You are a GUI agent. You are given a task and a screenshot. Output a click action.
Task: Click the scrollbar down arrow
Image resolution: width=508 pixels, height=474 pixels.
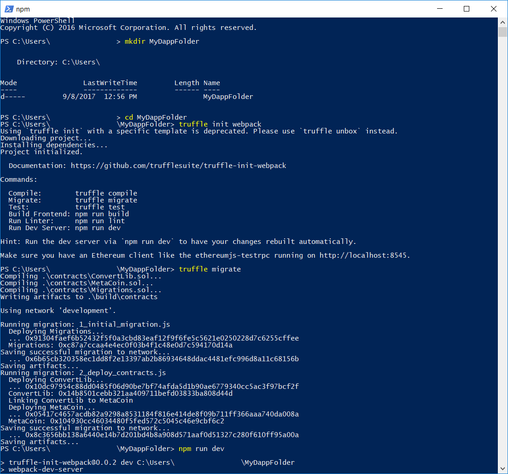(x=502, y=468)
